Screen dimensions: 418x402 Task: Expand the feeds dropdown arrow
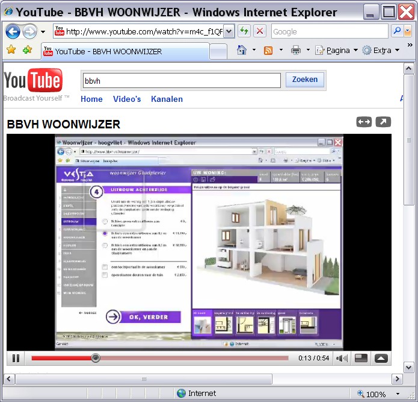[x=281, y=49]
